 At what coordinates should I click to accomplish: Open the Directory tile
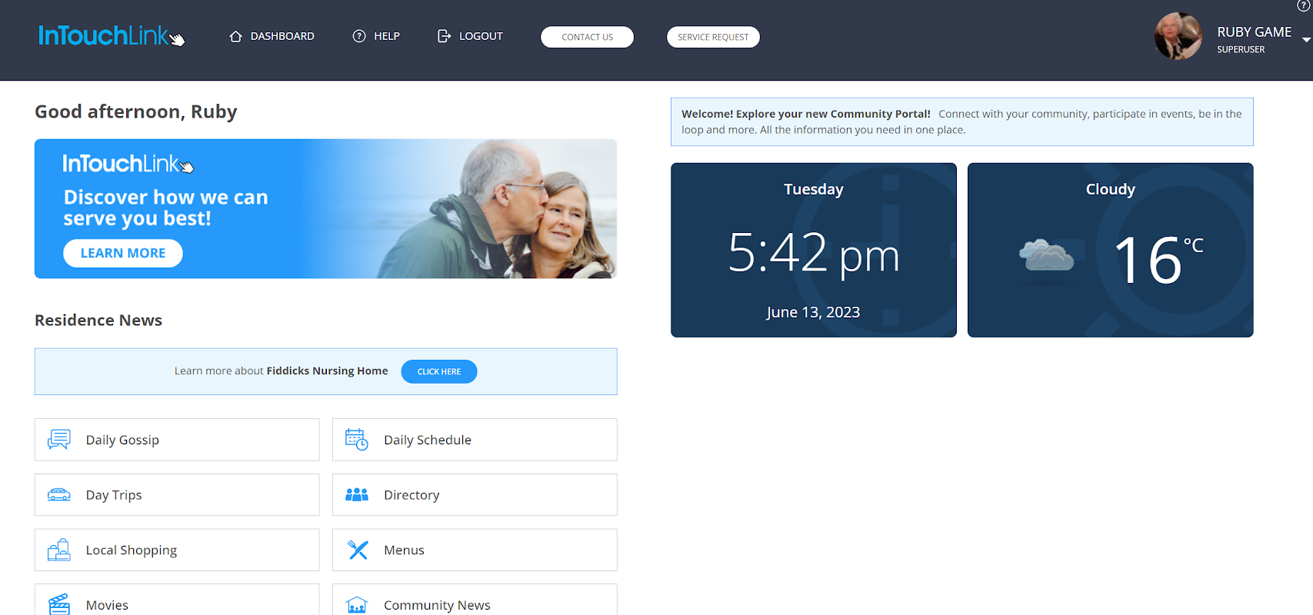point(475,495)
